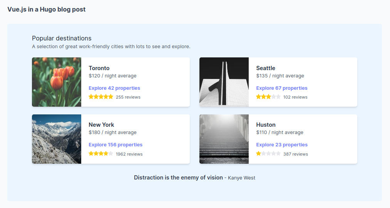This screenshot has height=208, width=390.
Task: Select the Huston foggy stairs image
Action: [x=224, y=139]
